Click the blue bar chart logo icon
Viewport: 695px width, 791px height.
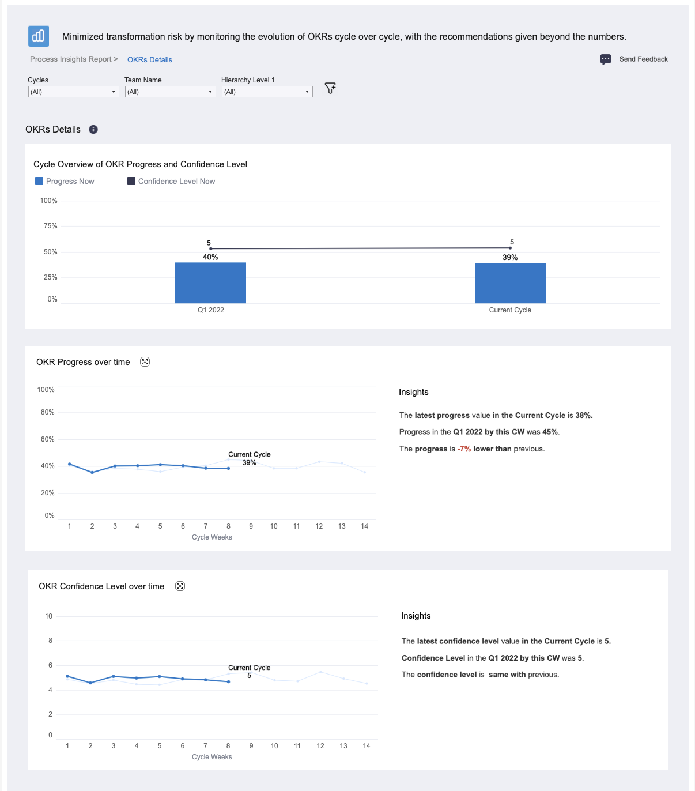tap(39, 36)
